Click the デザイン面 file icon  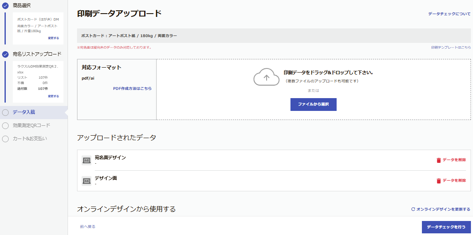coord(87,181)
